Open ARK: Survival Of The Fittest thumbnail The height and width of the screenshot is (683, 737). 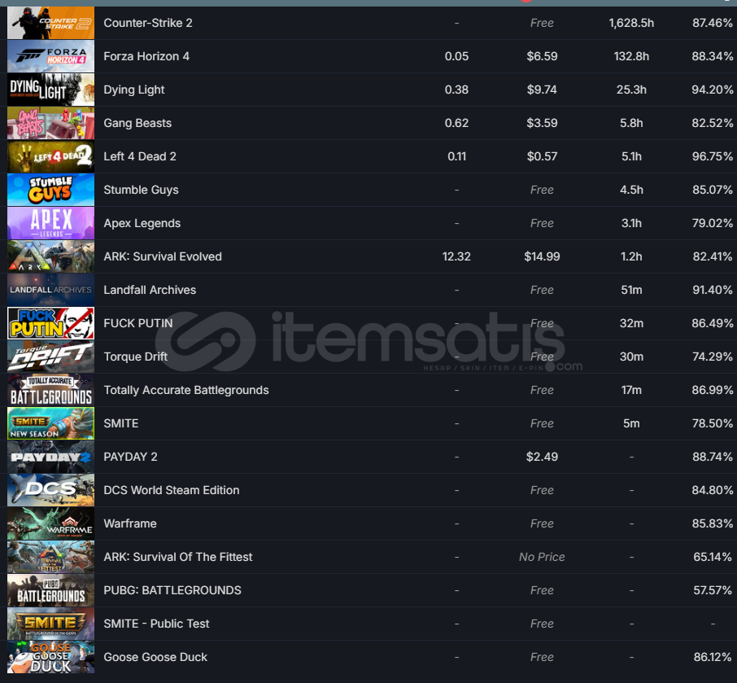tap(50, 558)
